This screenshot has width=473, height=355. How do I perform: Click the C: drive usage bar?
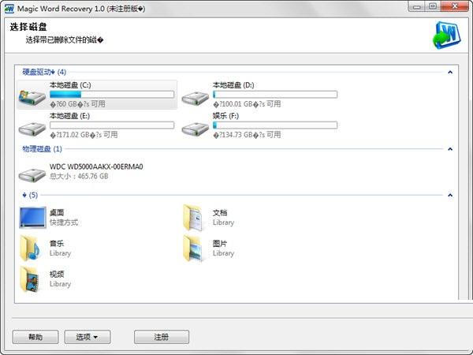[112, 95]
